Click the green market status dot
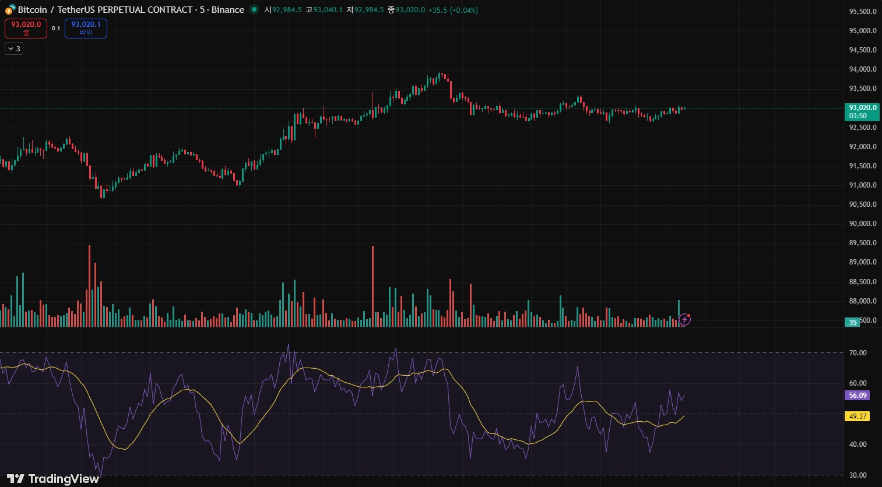Image resolution: width=882 pixels, height=487 pixels. pos(254,9)
